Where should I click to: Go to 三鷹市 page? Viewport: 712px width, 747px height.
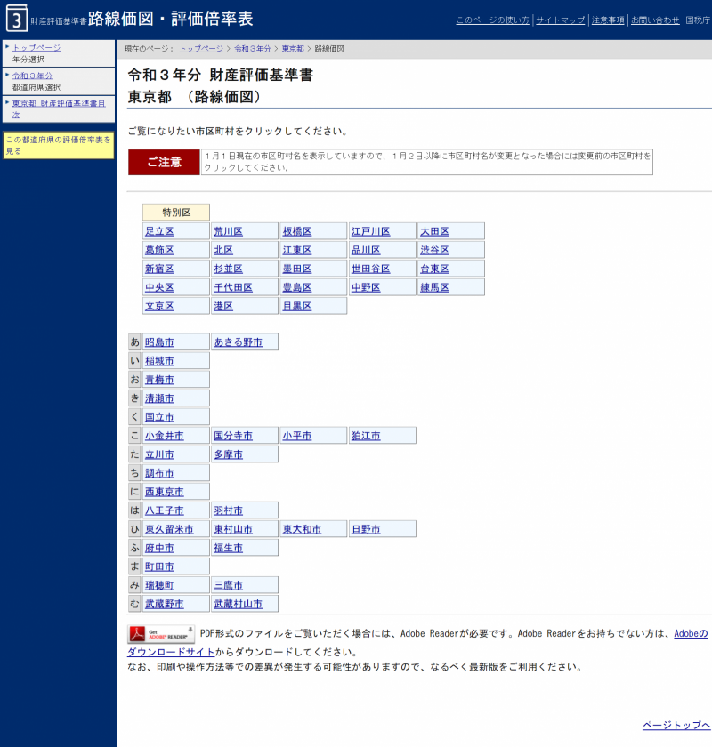point(229,585)
